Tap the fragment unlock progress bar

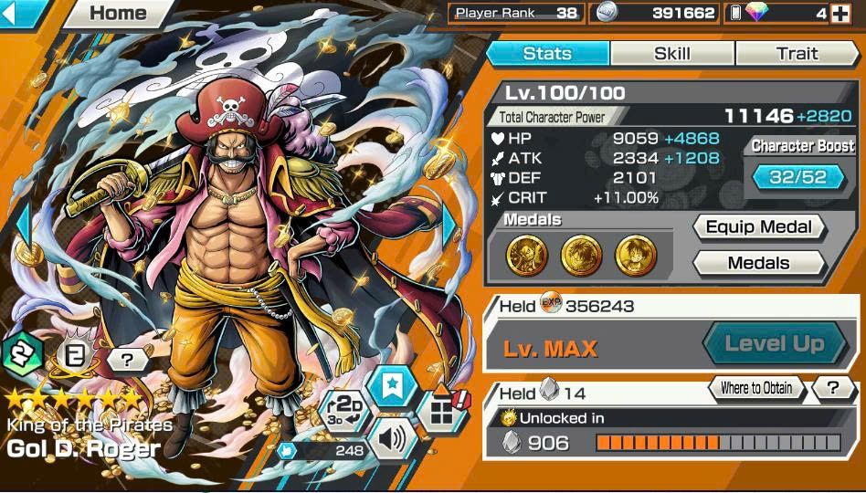tap(718, 442)
